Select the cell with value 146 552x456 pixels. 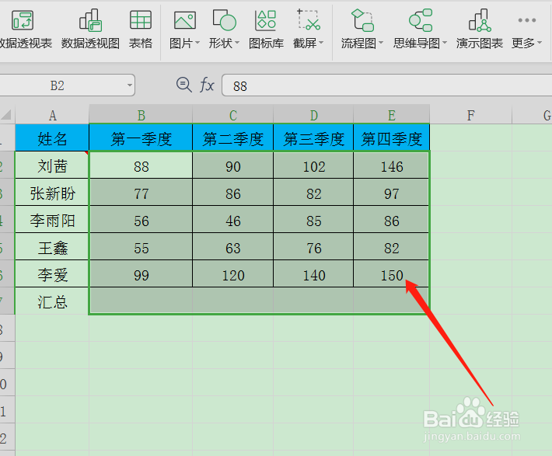tap(392, 165)
